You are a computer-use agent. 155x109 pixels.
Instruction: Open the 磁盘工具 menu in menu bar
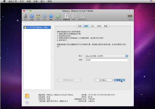(x=13, y=1)
